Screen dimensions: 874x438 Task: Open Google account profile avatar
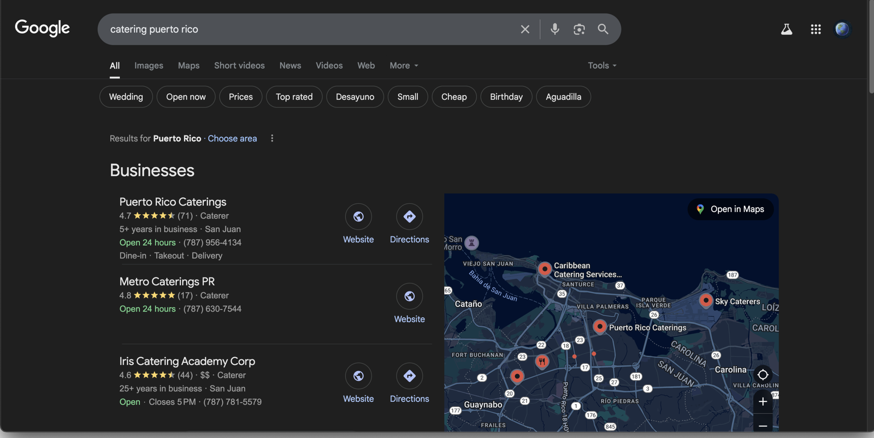tap(842, 29)
